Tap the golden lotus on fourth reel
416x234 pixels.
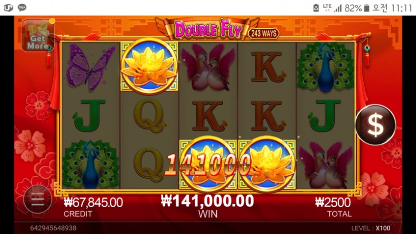pyautogui.click(x=267, y=164)
